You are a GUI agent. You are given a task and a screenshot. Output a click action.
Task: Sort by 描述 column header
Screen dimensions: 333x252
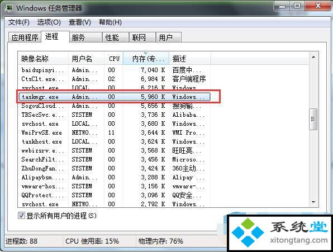pyautogui.click(x=190, y=58)
